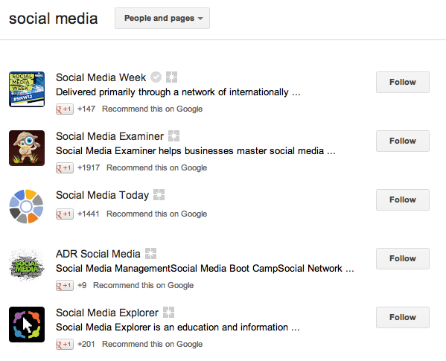
Task: Click the description 'Social Media ManagementSocial Media Boot CampSocial Network ...'
Action: coord(205,269)
